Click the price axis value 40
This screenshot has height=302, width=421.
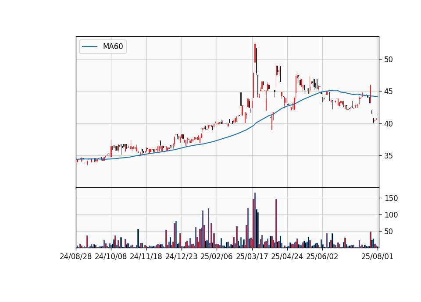pyautogui.click(x=389, y=124)
